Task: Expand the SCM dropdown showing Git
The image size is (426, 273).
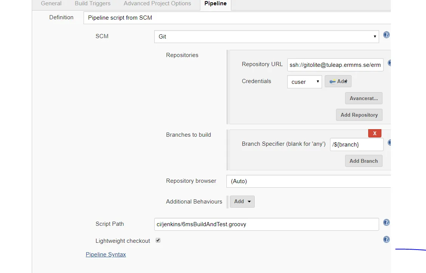Action: [x=266, y=37]
